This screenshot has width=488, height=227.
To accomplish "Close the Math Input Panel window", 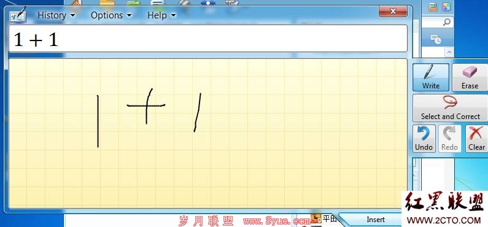I will pyautogui.click(x=393, y=11).
